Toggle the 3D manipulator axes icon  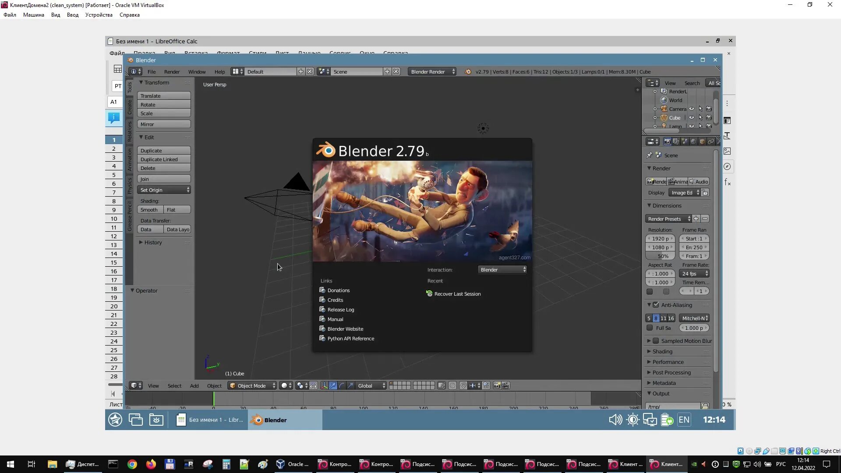tap(324, 385)
